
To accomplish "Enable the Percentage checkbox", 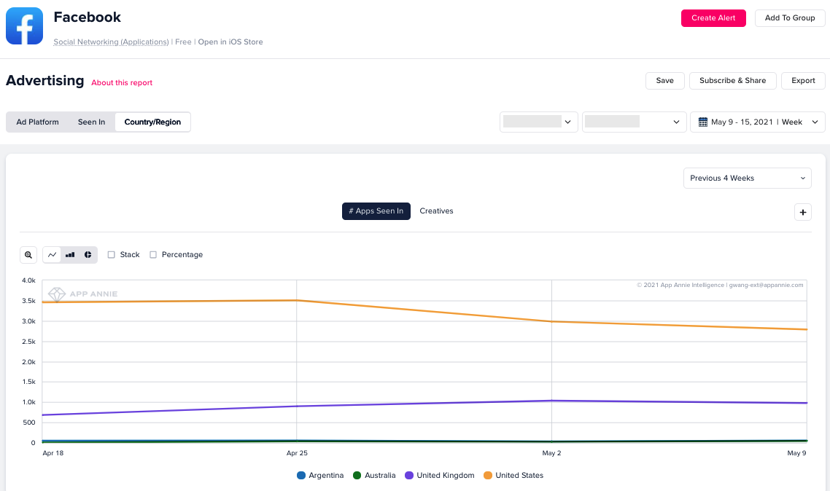I will tap(153, 255).
